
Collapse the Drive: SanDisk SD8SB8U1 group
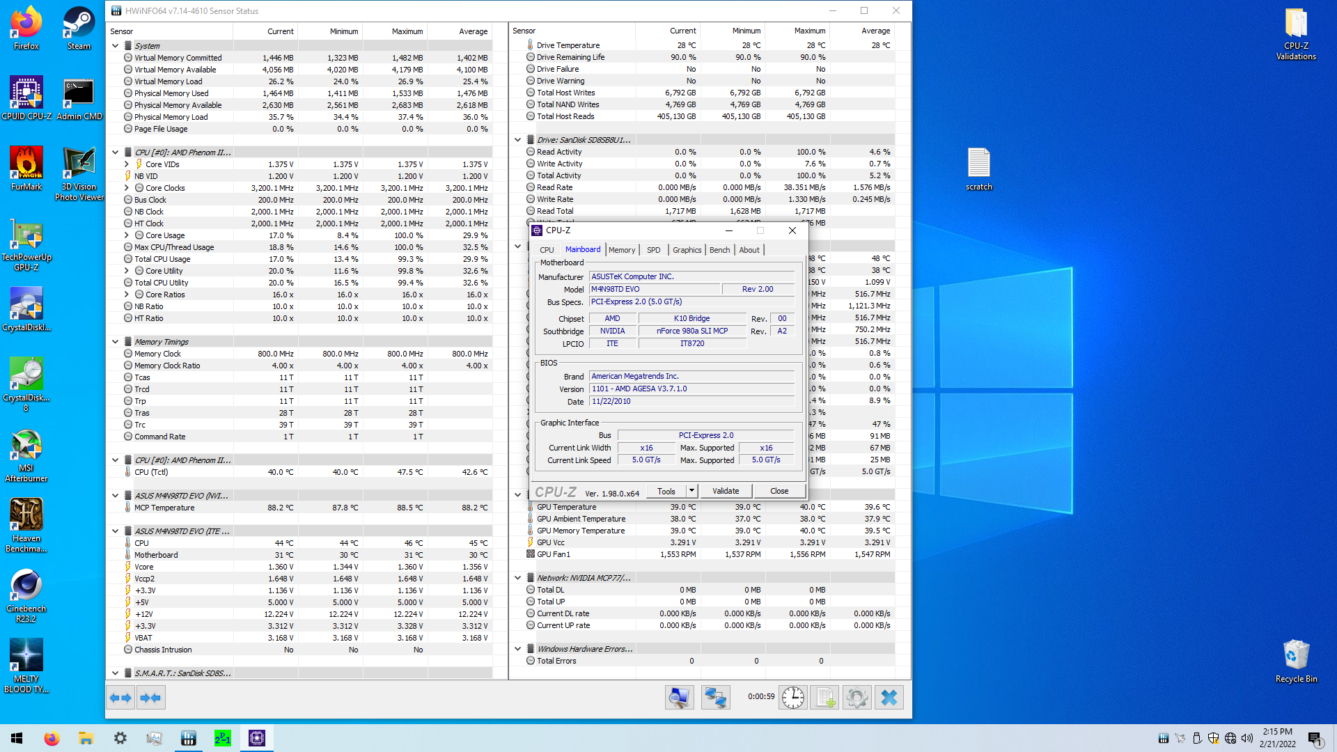517,140
